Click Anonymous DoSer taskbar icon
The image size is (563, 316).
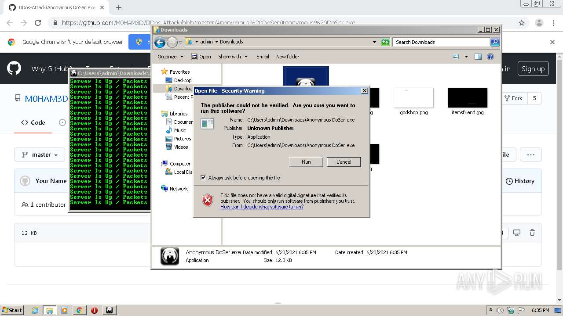[109, 310]
